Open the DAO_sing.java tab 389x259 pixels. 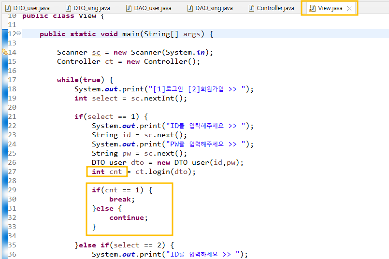[210, 8]
